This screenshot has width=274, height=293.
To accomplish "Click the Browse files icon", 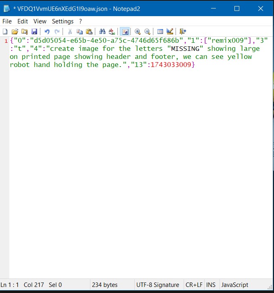I will (25, 31).
